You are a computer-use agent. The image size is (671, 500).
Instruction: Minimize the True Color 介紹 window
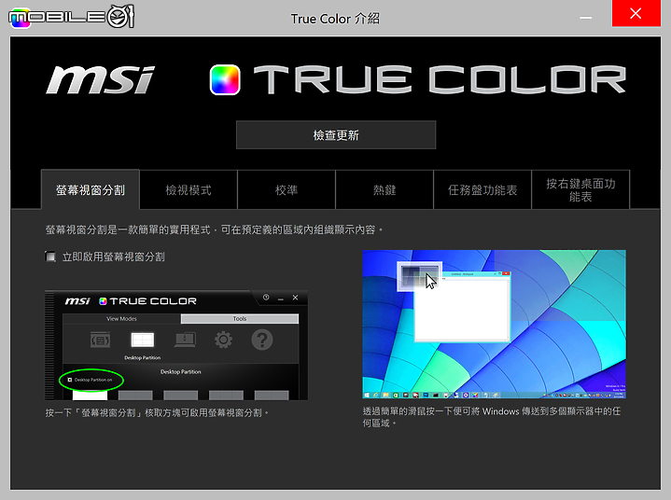(586, 18)
